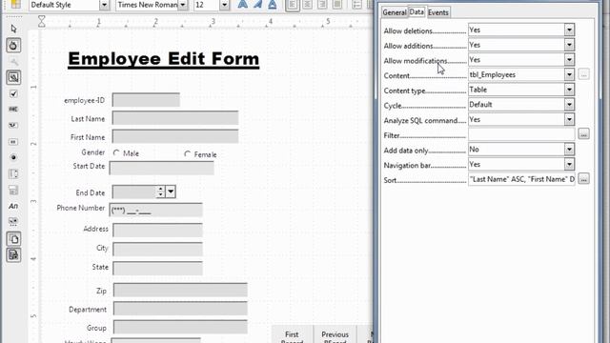This screenshot has height=343, width=610.
Task: Click the End Date spin control
Action: (161, 192)
